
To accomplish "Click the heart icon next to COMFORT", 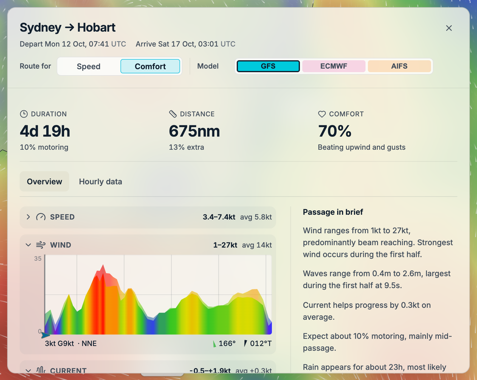I will pyautogui.click(x=322, y=114).
